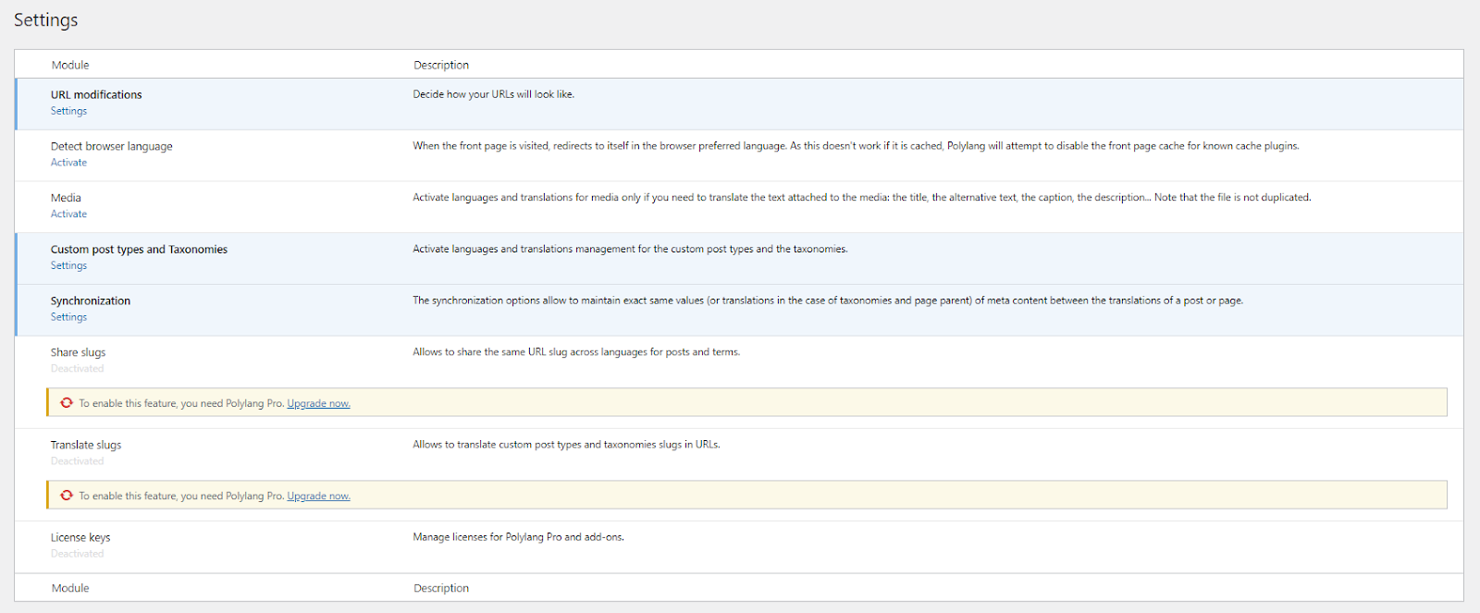The image size is (1480, 613).
Task: Select the URL modifications module title
Action: (x=96, y=94)
